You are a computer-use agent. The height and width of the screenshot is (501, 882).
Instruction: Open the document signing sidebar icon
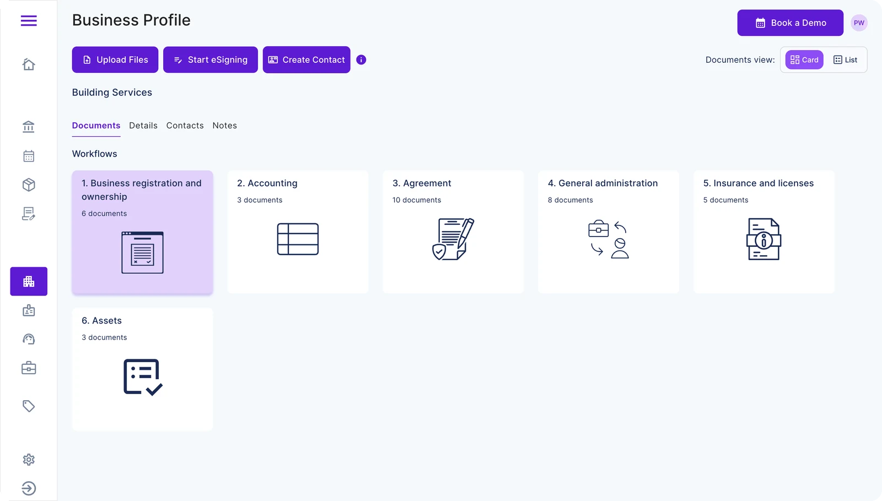coord(29,214)
